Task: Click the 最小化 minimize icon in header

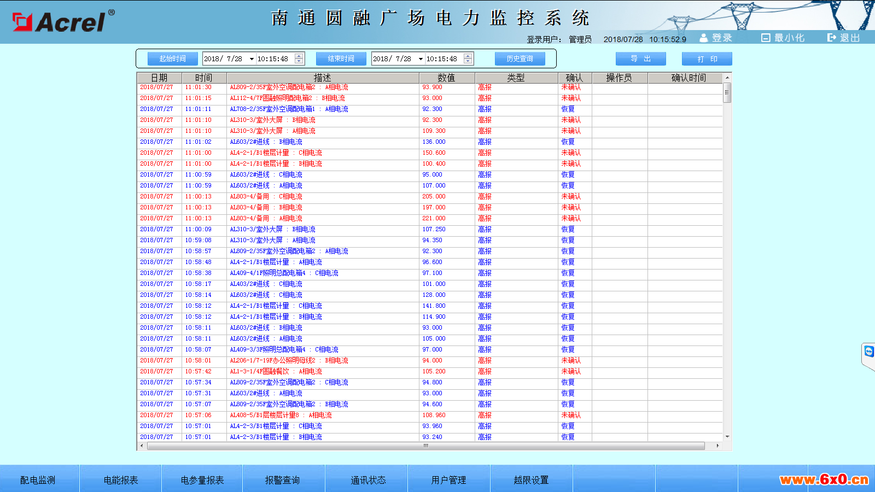Action: (x=766, y=38)
